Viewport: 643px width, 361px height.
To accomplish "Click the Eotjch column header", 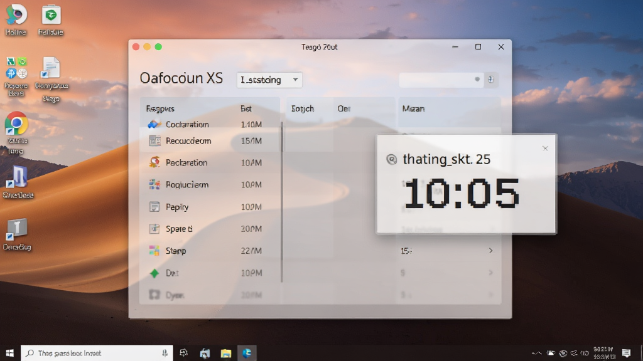I will coord(302,108).
